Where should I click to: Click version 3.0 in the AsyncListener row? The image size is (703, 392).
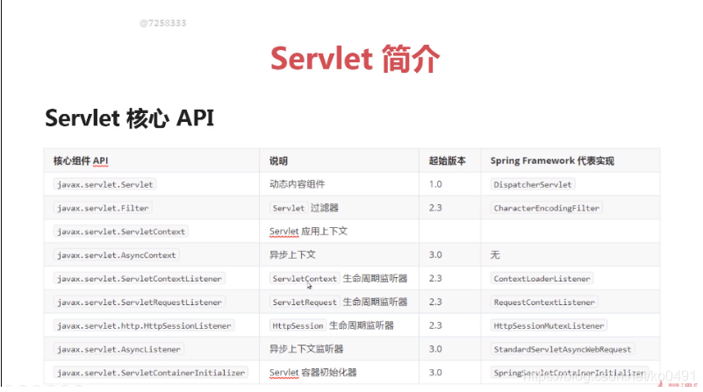point(435,349)
